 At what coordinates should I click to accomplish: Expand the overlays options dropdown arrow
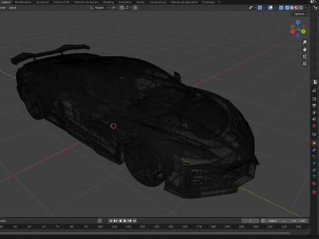tap(275, 8)
